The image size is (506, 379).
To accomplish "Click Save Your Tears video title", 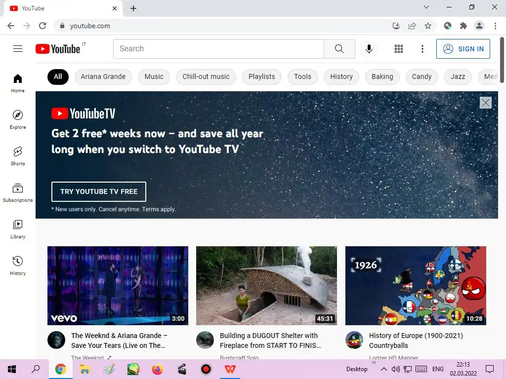I will click(119, 341).
